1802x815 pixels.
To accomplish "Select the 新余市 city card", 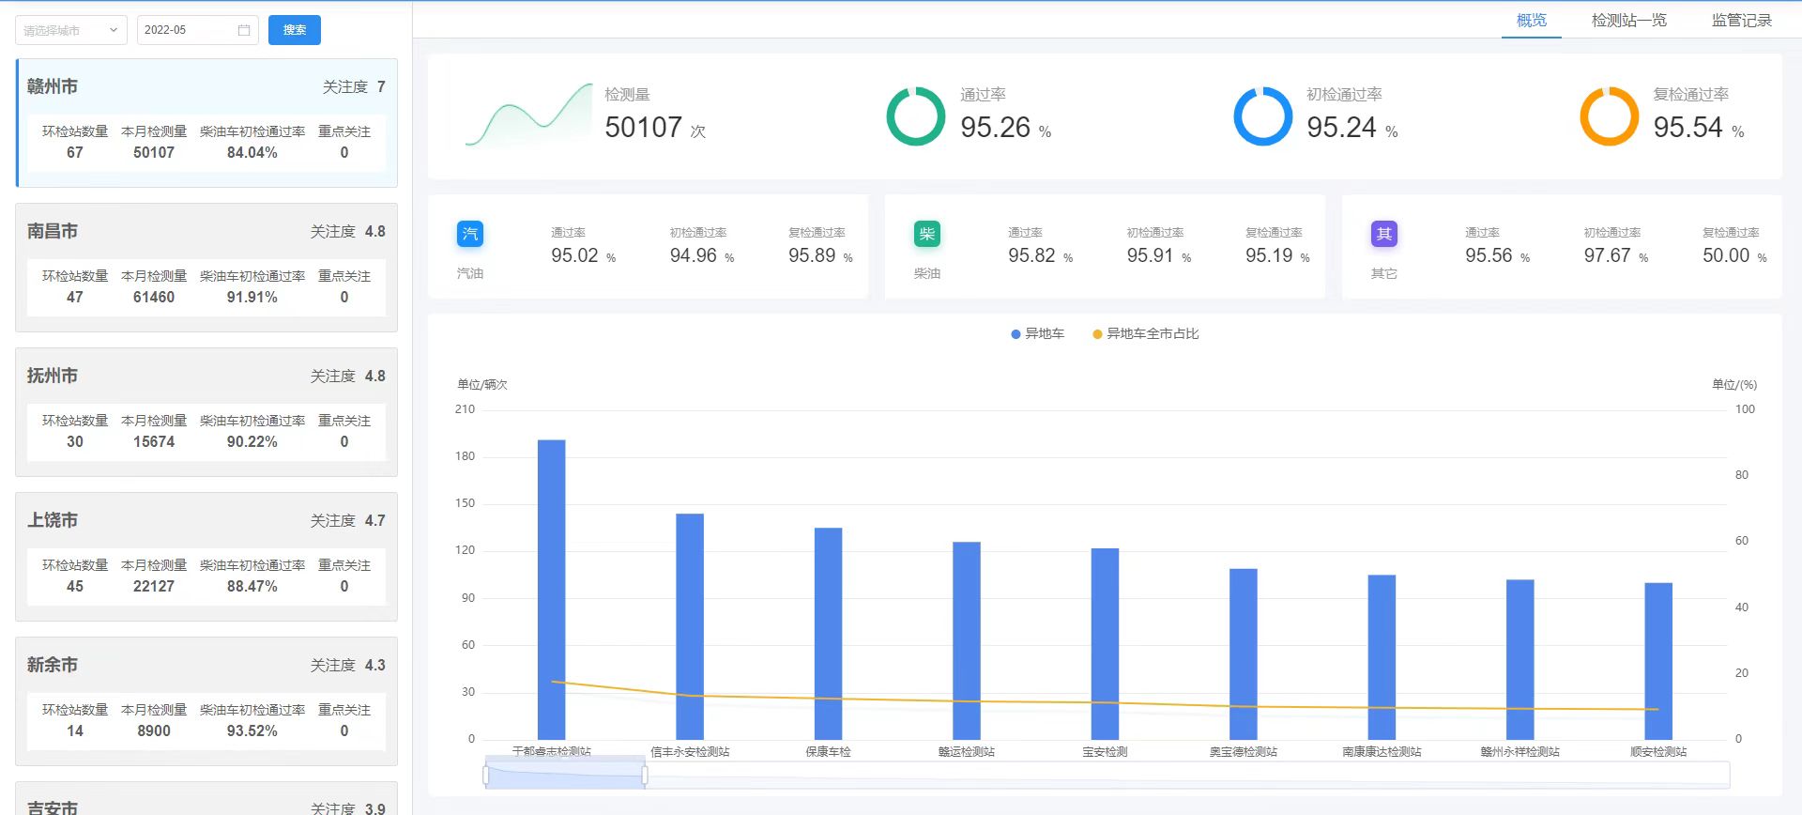I will coord(206,701).
